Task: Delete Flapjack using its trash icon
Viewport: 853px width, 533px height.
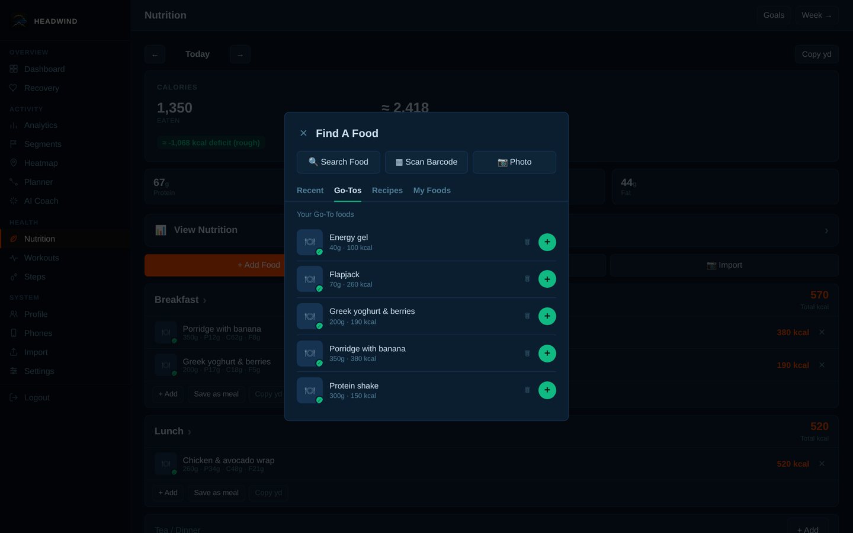Action: coord(527,279)
